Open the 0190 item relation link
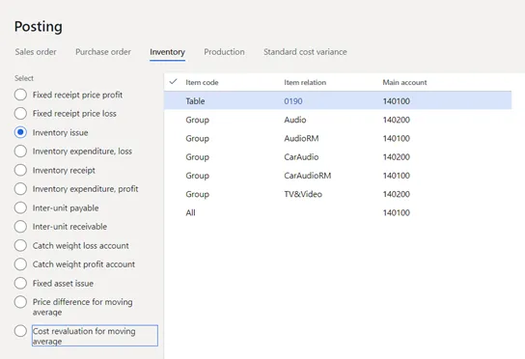This screenshot has width=525, height=359. point(293,101)
